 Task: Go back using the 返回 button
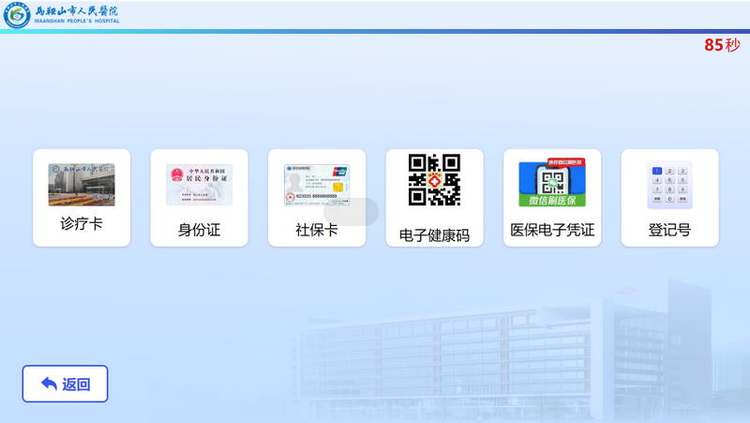(66, 384)
